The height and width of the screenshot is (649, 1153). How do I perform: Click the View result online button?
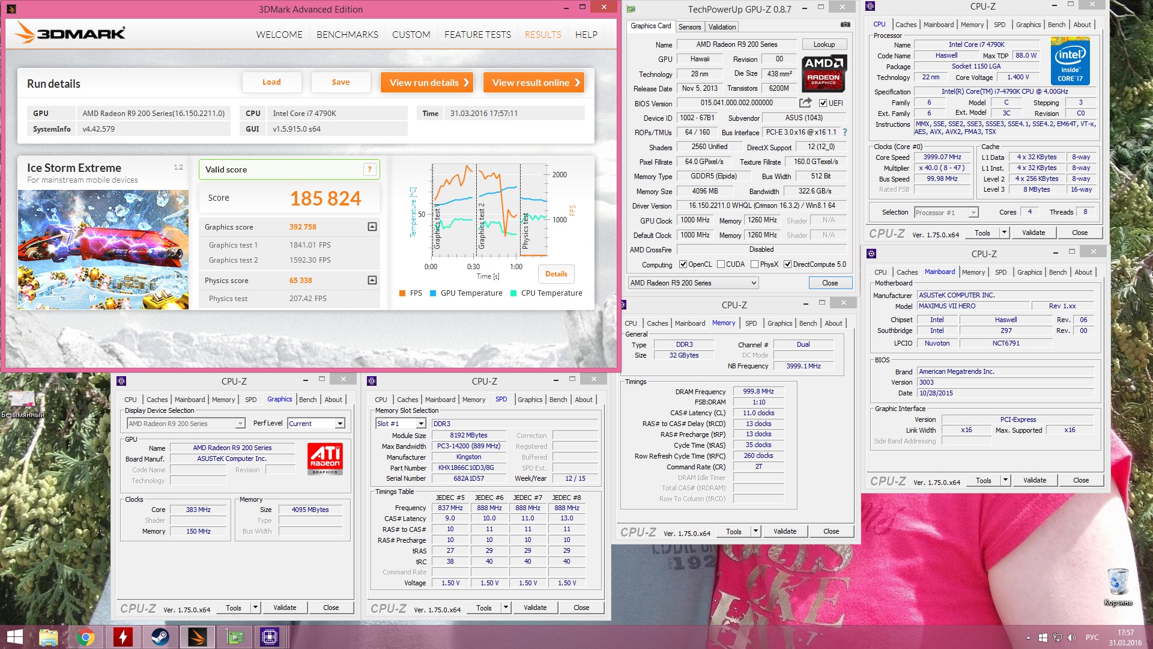(x=534, y=82)
